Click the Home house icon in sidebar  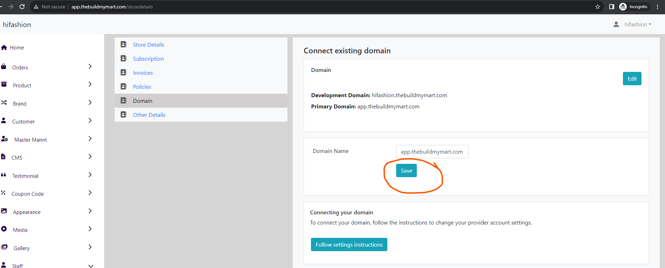4,47
